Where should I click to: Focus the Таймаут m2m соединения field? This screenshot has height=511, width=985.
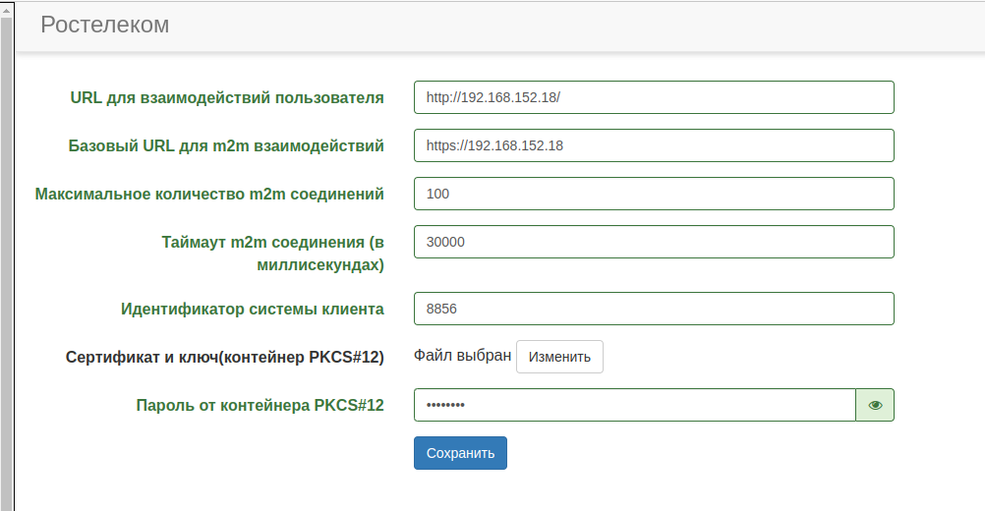(x=654, y=242)
